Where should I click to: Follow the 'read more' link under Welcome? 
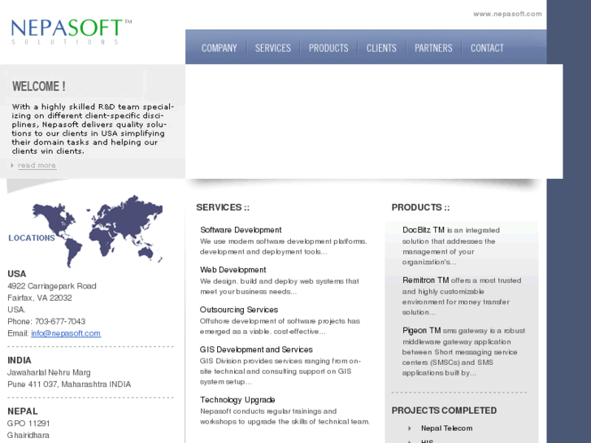[x=37, y=165]
